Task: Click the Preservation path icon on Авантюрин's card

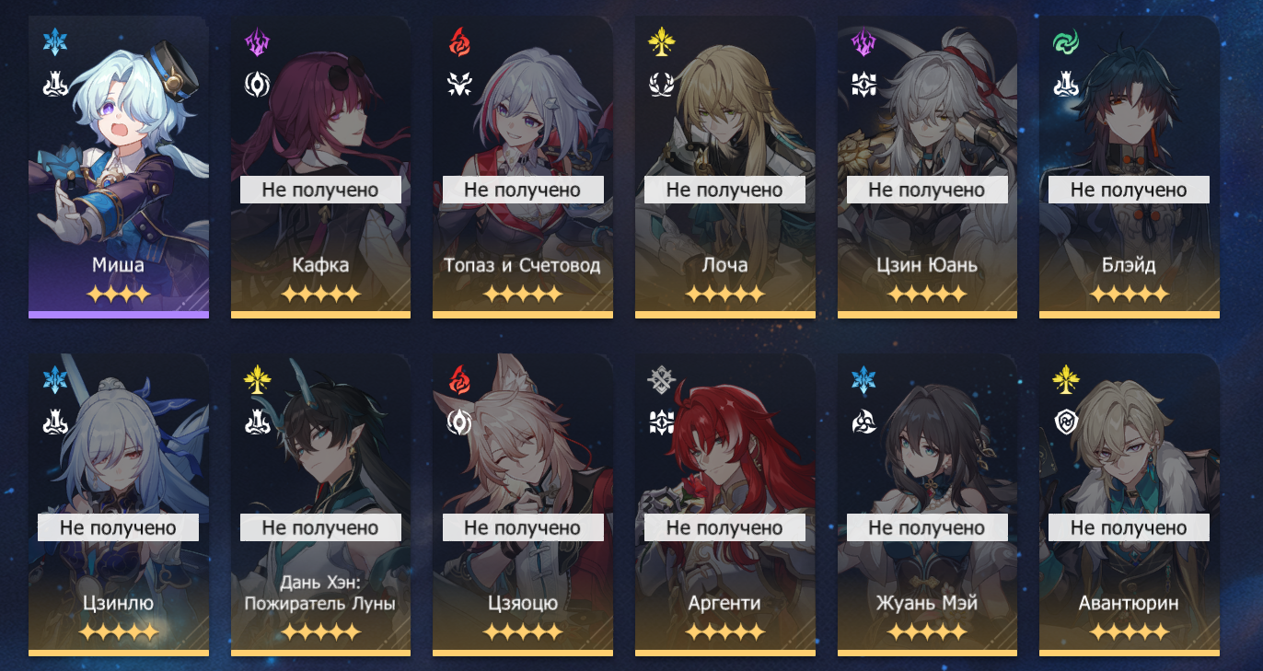Action: 1065,422
